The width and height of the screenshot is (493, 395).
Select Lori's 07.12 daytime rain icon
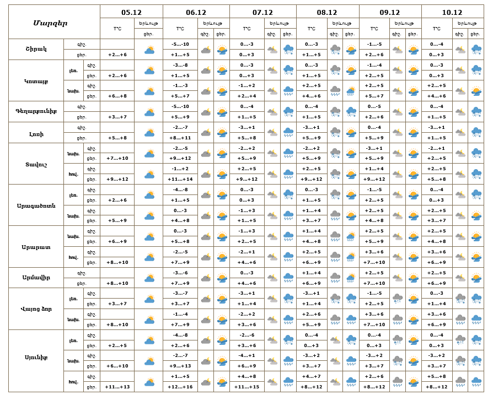point(288,133)
